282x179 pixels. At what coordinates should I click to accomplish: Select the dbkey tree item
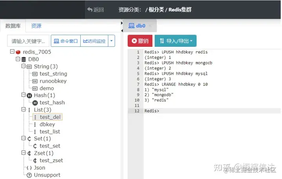pyautogui.click(x=47, y=124)
